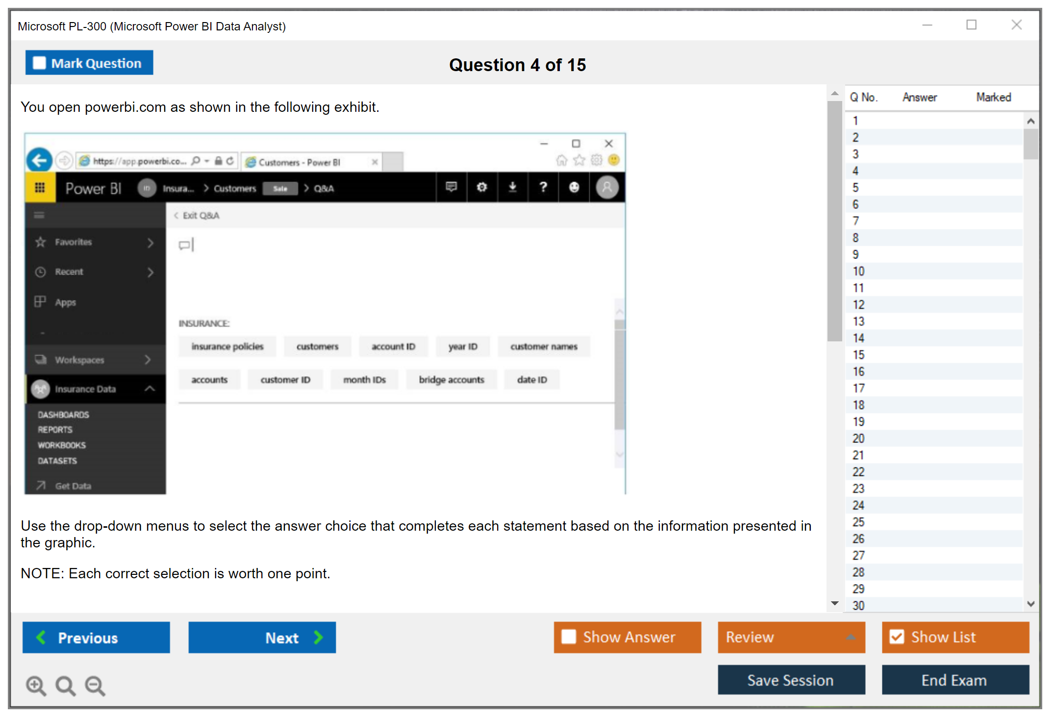Viewport: 1054px width, 721px height.
Task: Click the Marked column header
Action: click(x=993, y=97)
